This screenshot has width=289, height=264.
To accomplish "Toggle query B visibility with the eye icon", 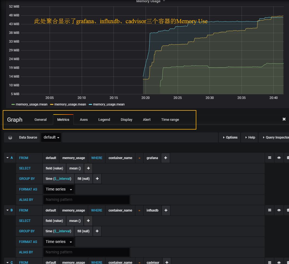I will coord(279,210).
